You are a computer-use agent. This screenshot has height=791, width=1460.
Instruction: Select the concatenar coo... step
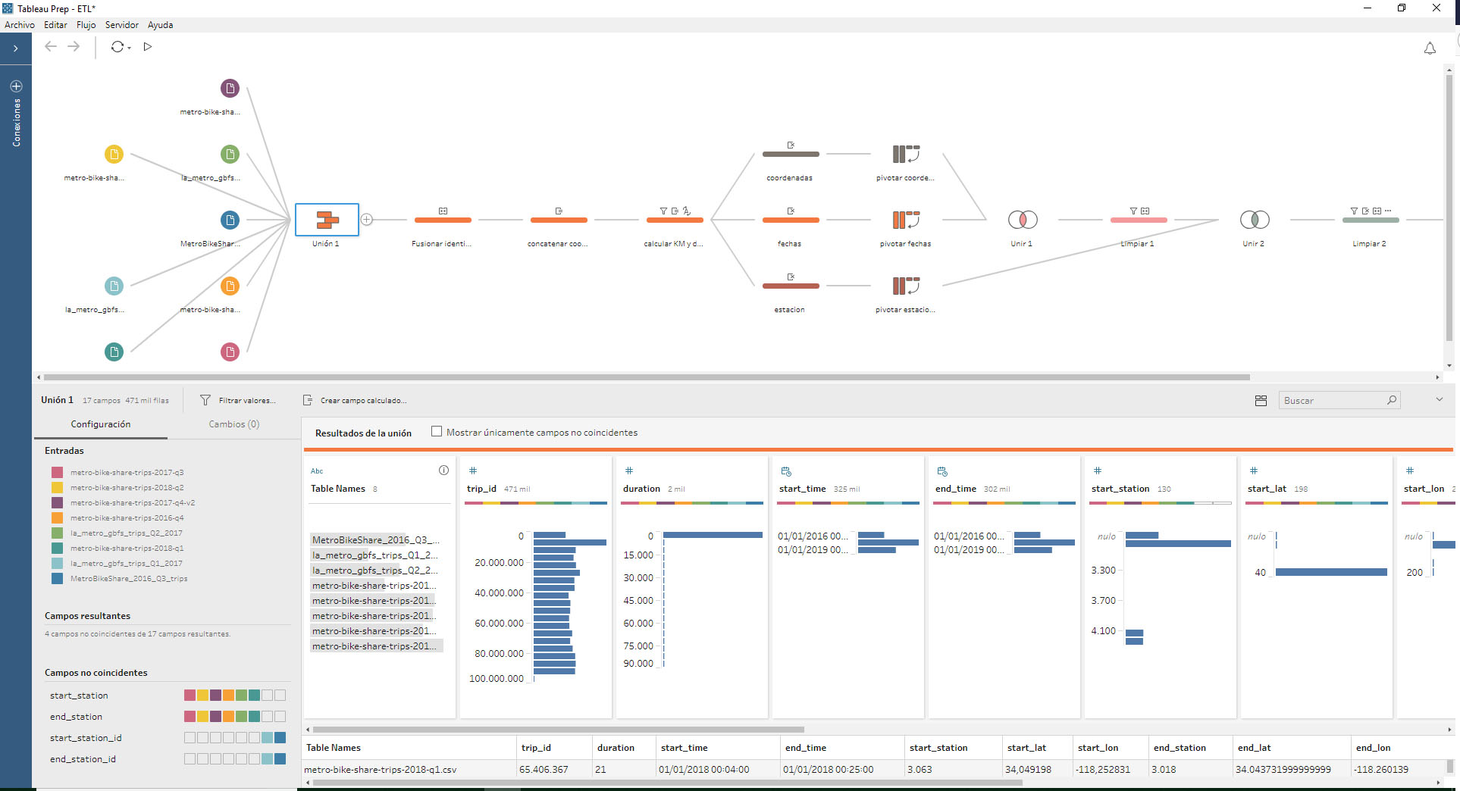coord(559,220)
